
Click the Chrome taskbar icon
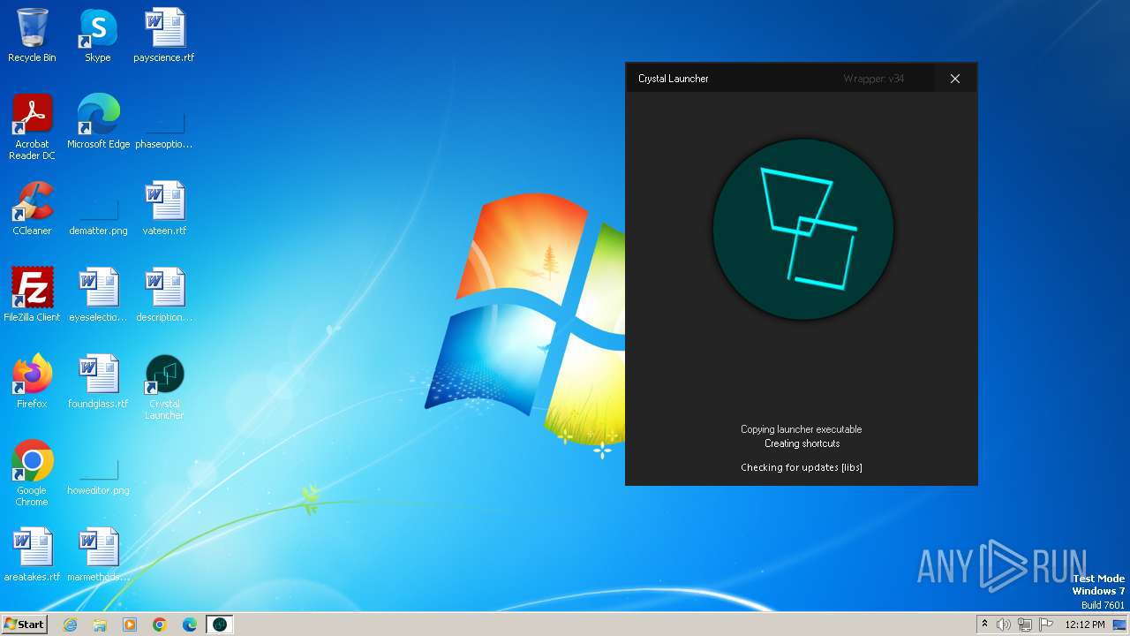(x=160, y=625)
